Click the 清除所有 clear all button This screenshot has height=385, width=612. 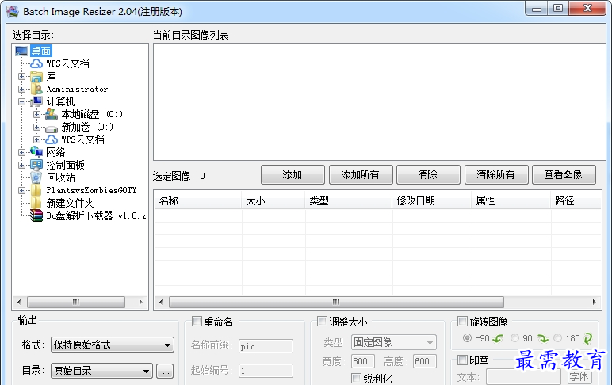click(x=496, y=174)
